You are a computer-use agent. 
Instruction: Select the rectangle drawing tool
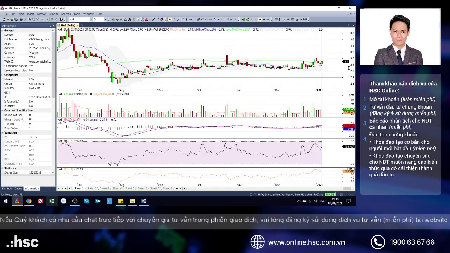point(202,19)
